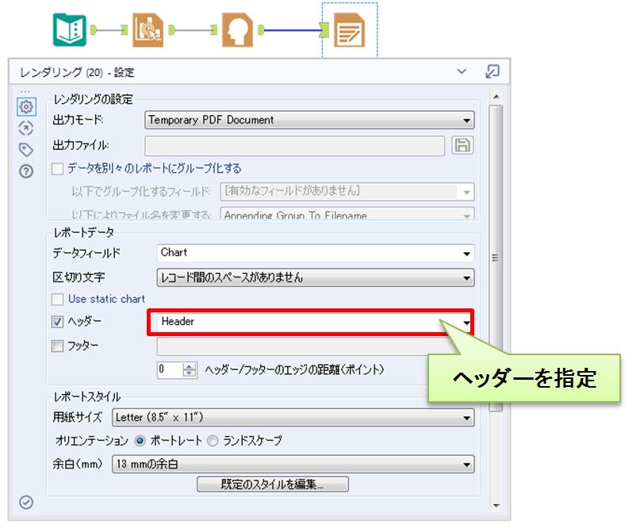Screen dimensions: 640x528
Task: Open the 用紙サイズ Letter dropdown
Action: 293,417
